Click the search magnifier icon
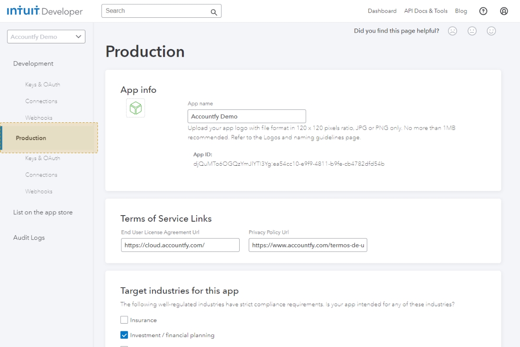Image resolution: width=520 pixels, height=347 pixels. (213, 11)
